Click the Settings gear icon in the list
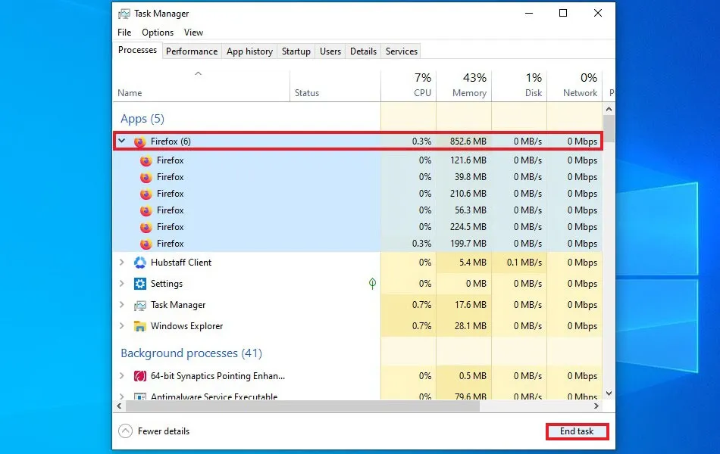720x454 pixels. tap(139, 284)
